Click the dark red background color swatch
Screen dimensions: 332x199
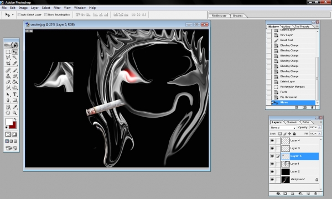[13, 126]
